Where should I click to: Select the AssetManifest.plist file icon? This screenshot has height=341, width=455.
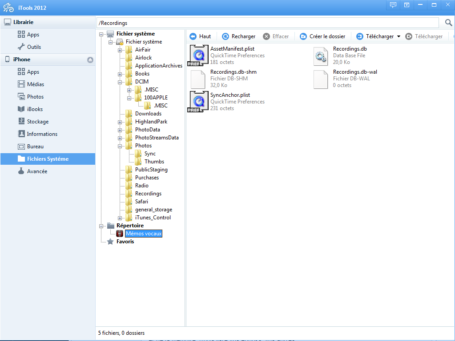point(198,56)
